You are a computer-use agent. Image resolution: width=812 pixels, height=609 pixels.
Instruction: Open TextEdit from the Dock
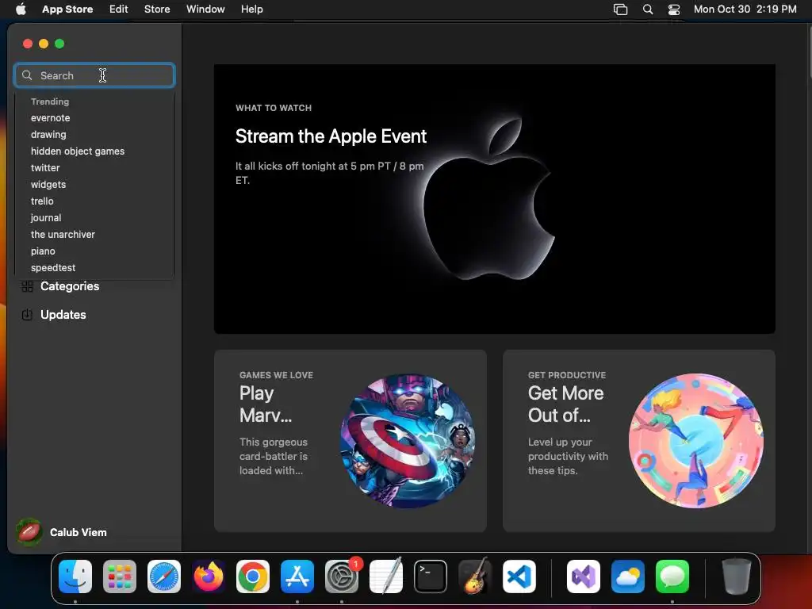[386, 576]
